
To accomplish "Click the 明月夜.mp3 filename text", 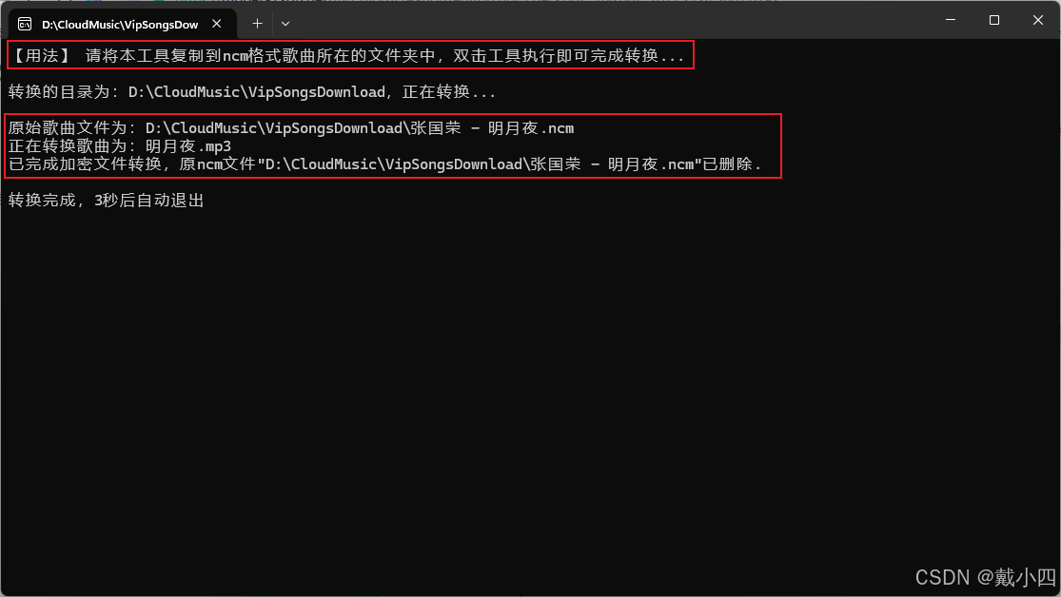I will point(188,146).
